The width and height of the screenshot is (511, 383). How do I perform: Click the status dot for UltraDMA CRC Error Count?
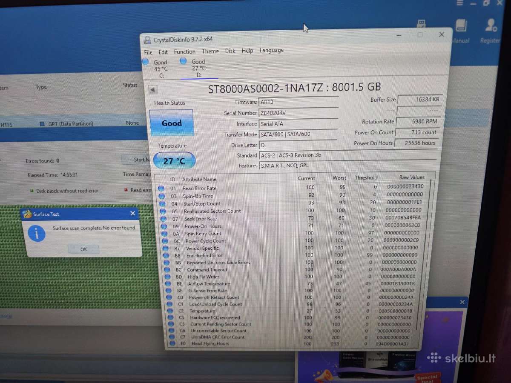click(x=171, y=337)
